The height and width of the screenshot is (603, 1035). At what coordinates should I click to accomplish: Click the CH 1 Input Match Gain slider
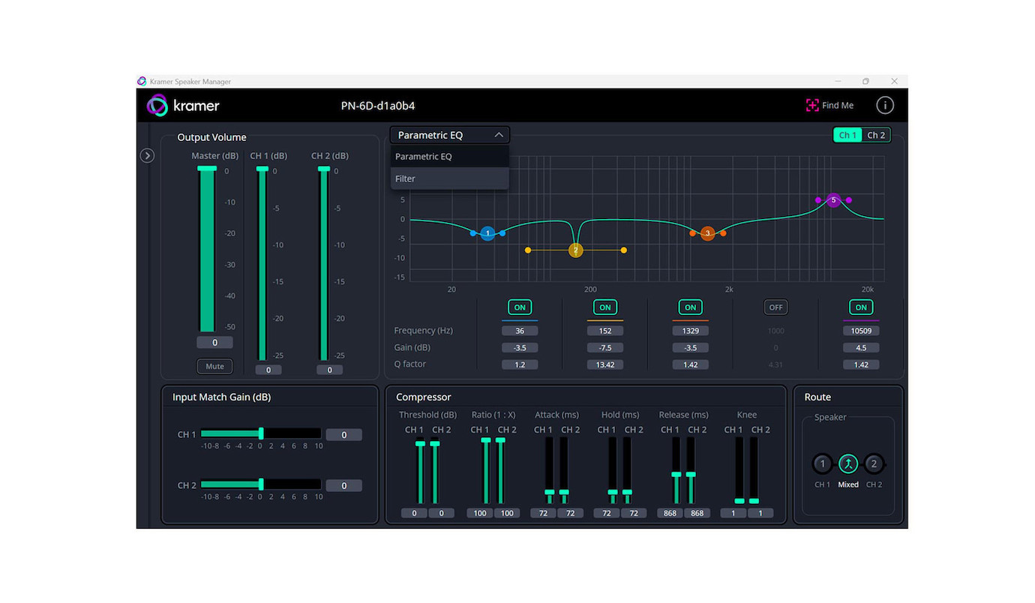[261, 434]
